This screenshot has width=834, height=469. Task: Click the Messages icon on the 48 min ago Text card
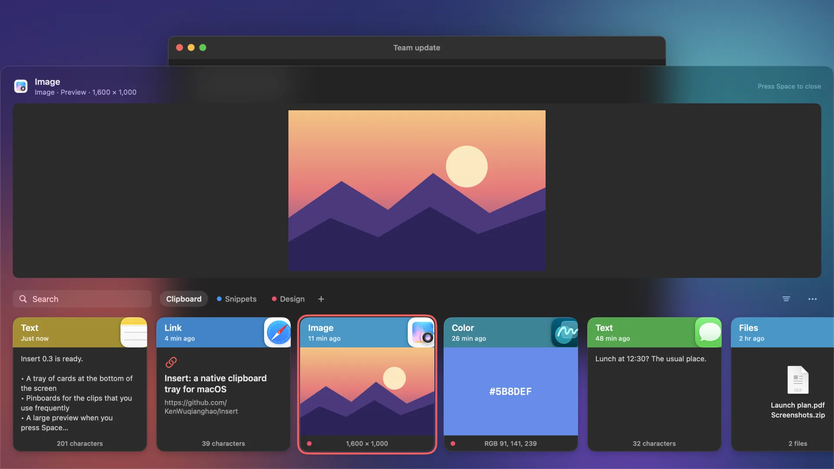click(708, 333)
